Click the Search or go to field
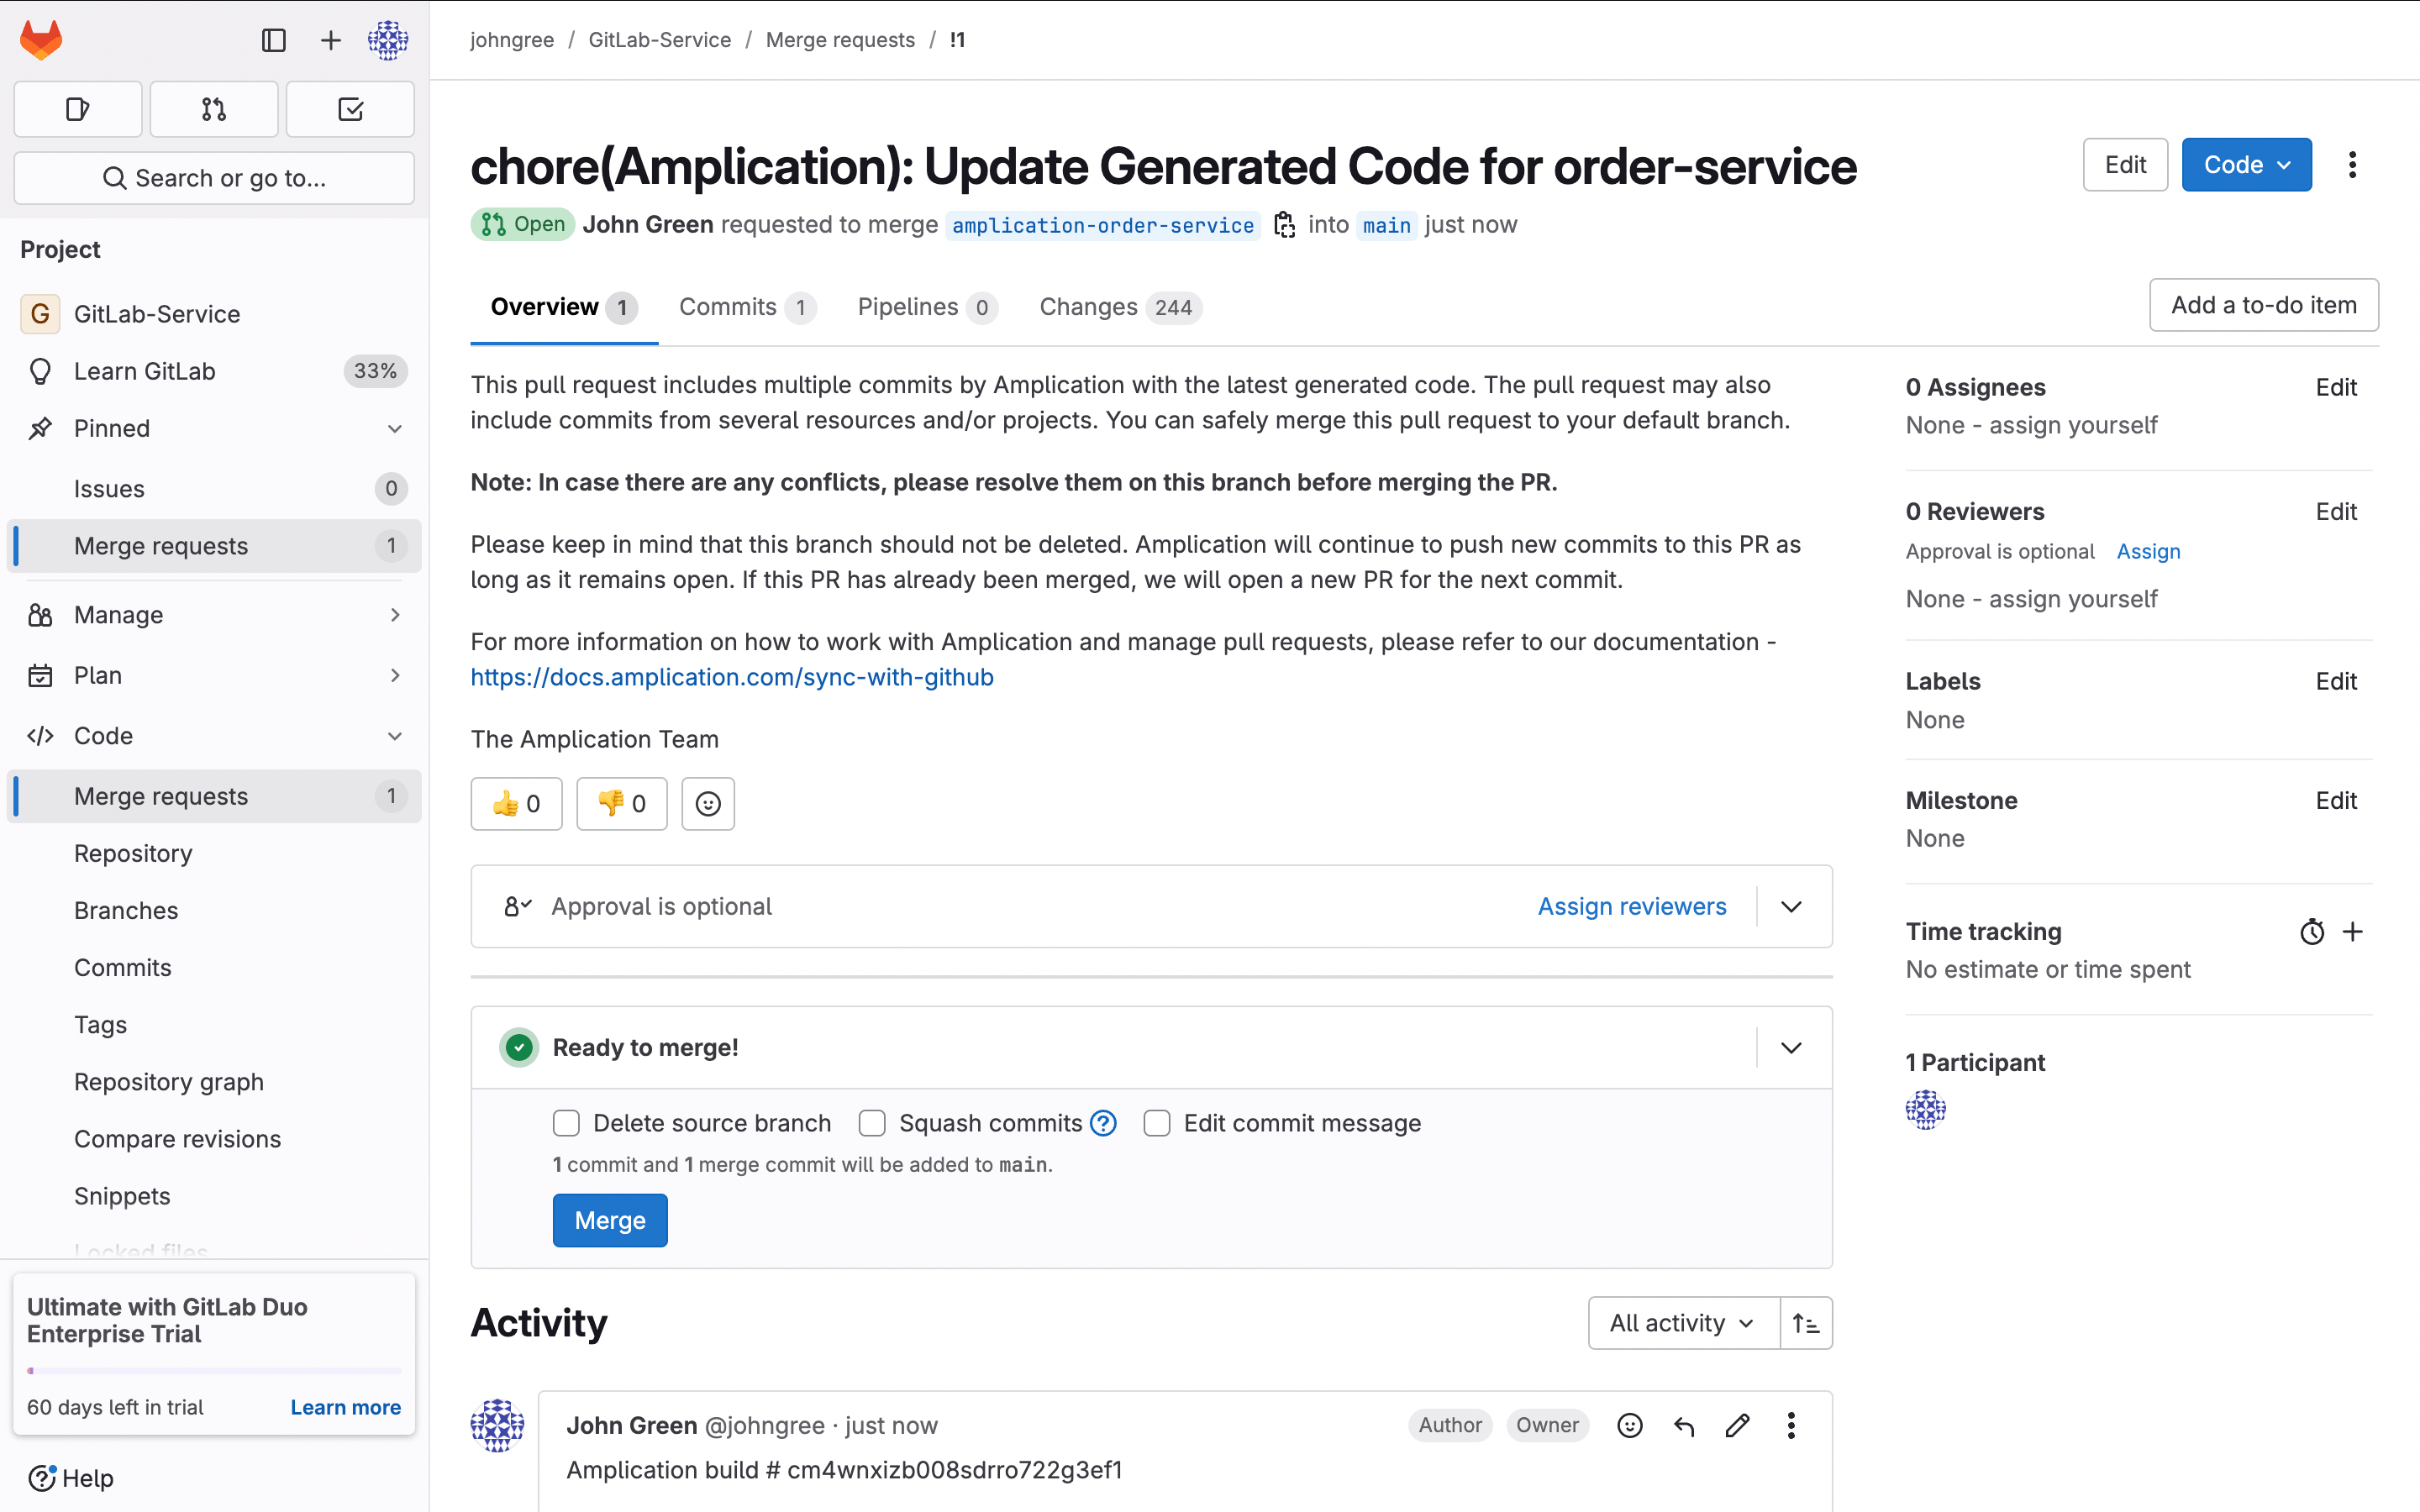This screenshot has height=1512, width=2420. tap(214, 178)
